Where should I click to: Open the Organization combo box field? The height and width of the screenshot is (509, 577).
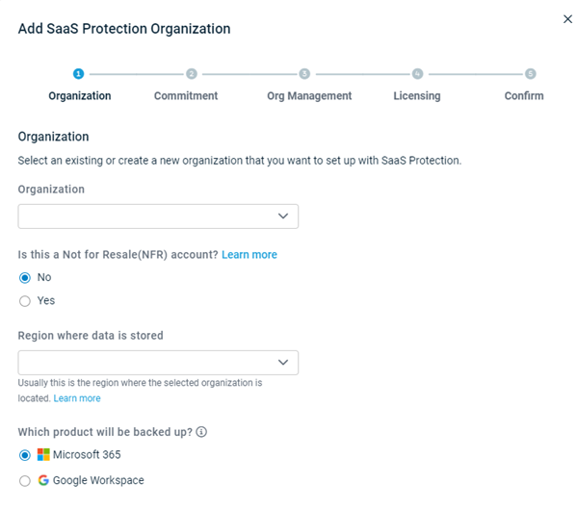pyautogui.click(x=158, y=216)
